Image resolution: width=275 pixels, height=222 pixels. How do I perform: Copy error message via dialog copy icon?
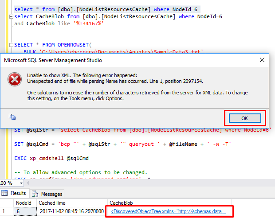click(12, 117)
